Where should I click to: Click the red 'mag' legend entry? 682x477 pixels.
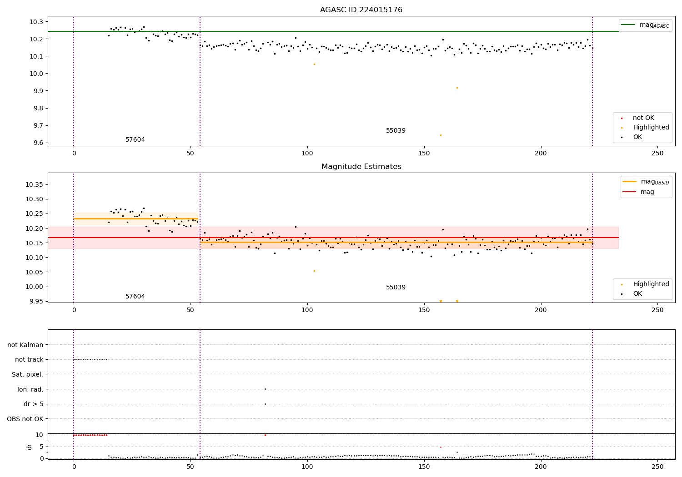pos(647,192)
